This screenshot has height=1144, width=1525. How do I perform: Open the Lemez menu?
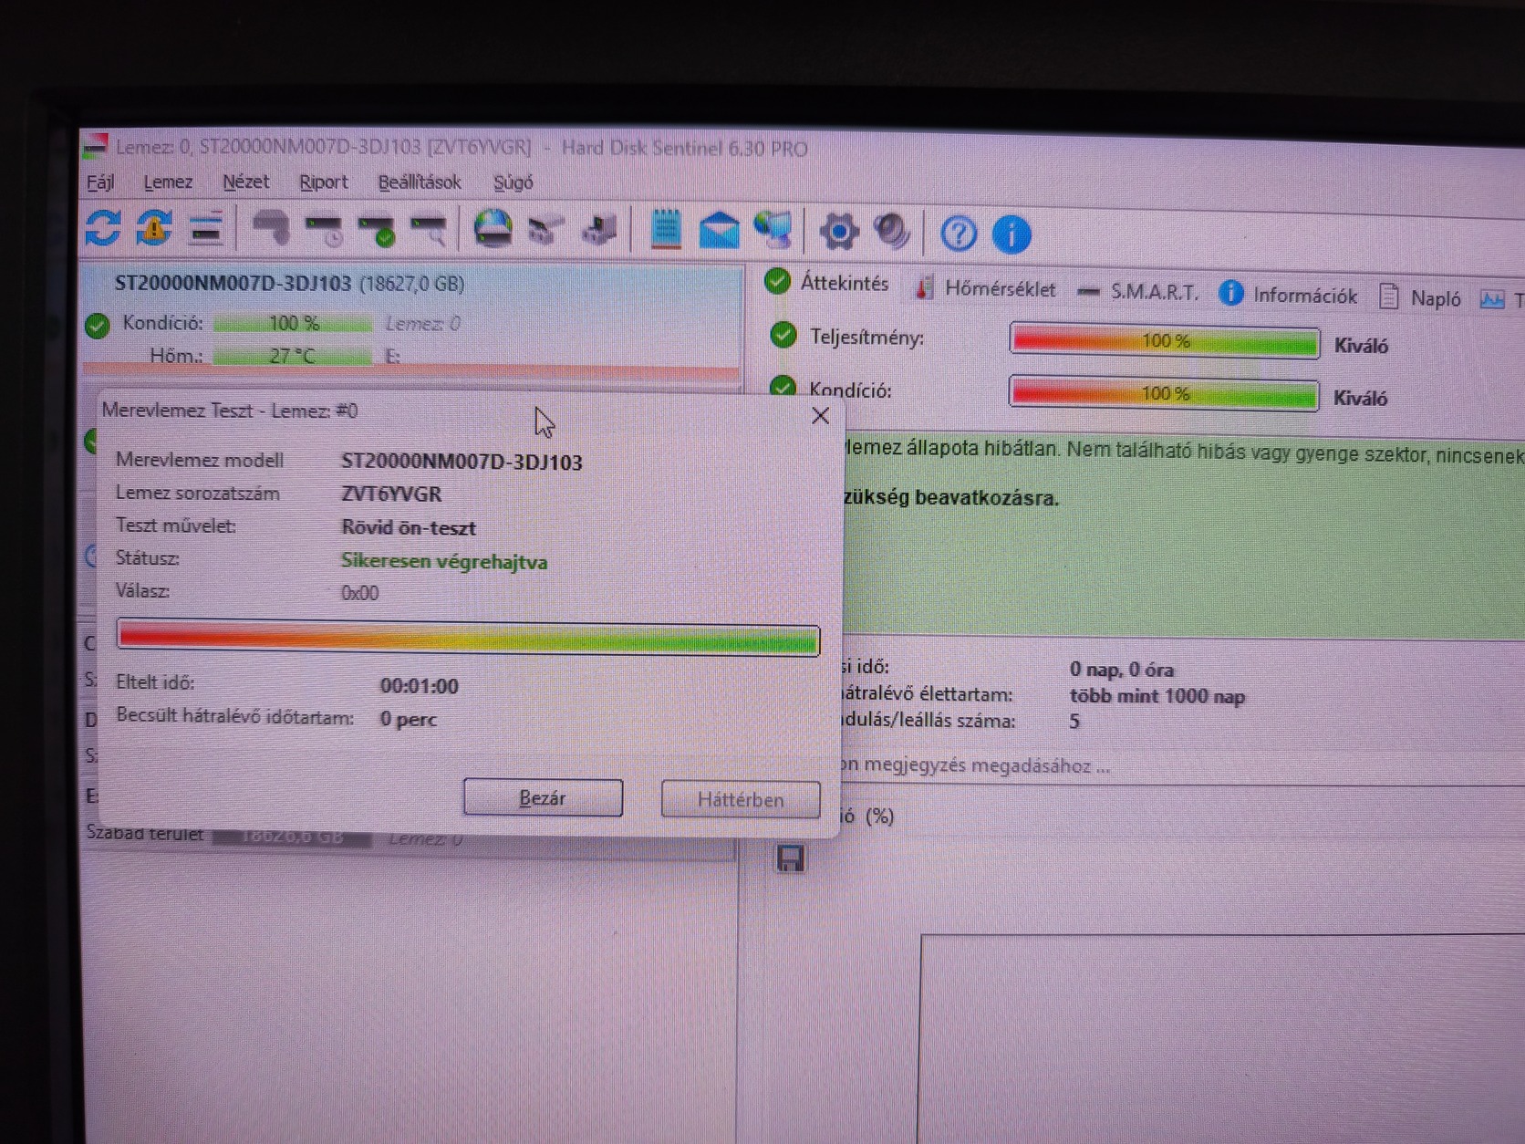[168, 182]
